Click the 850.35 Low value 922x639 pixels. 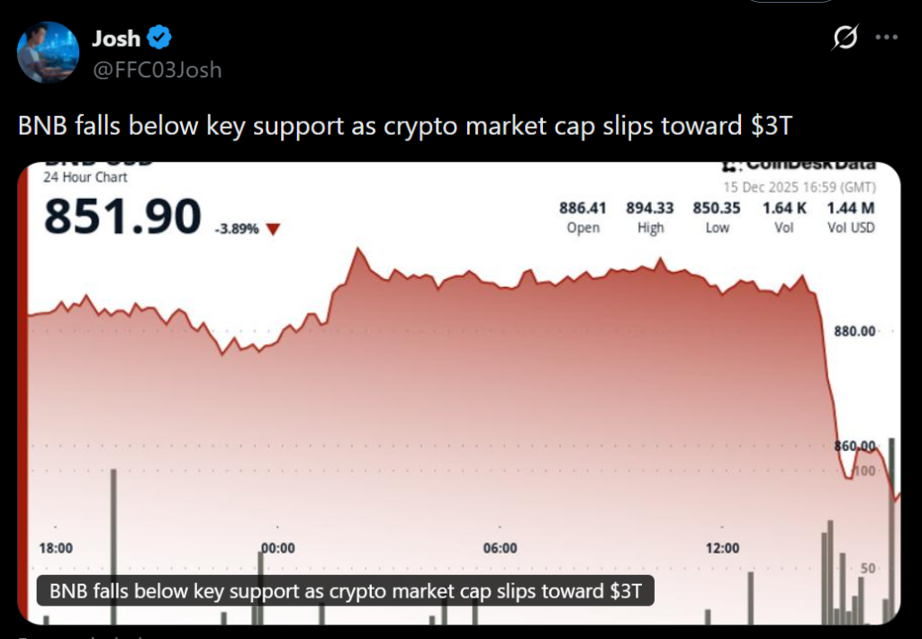point(717,209)
